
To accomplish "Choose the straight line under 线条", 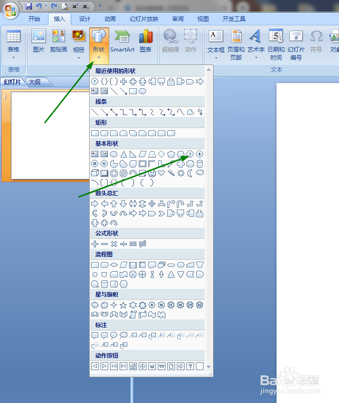I will click(x=95, y=112).
